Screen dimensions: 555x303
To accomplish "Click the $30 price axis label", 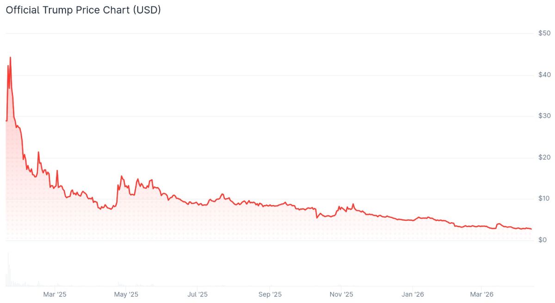I will click(x=544, y=116).
